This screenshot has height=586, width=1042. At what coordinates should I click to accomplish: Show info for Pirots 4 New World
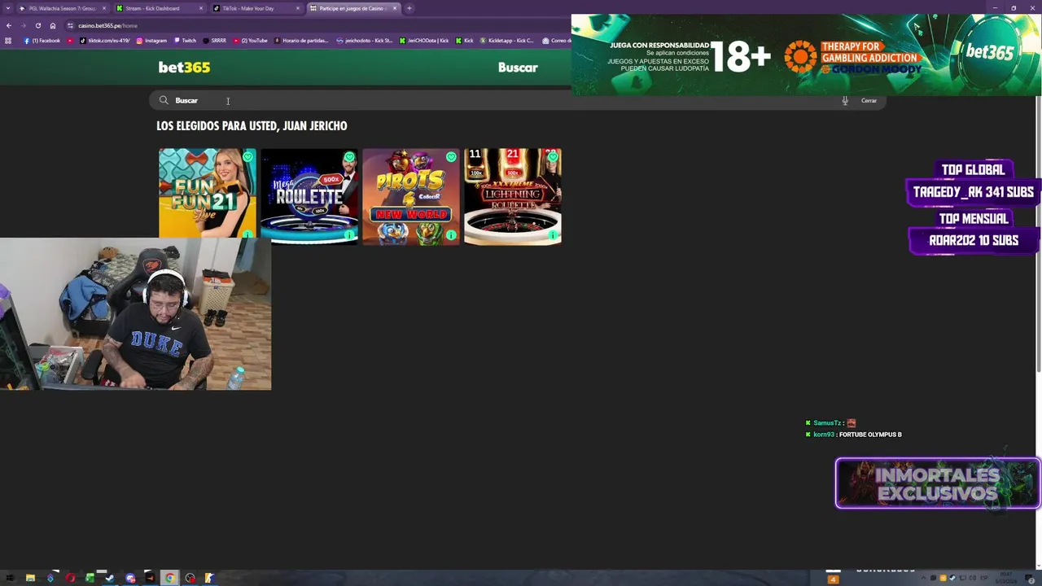point(451,236)
